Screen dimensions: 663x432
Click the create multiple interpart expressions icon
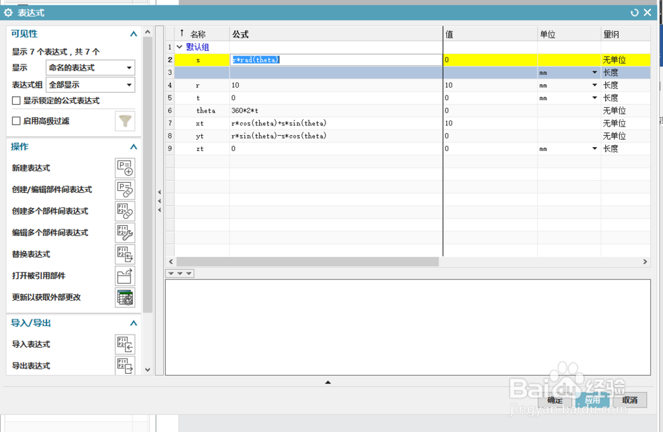[125, 211]
